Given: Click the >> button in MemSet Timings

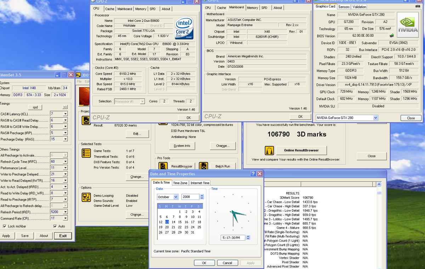Looking at the screenshot, I should [65, 107].
